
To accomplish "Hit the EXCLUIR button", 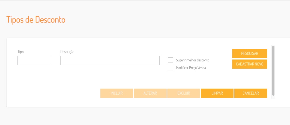I will (184, 93).
